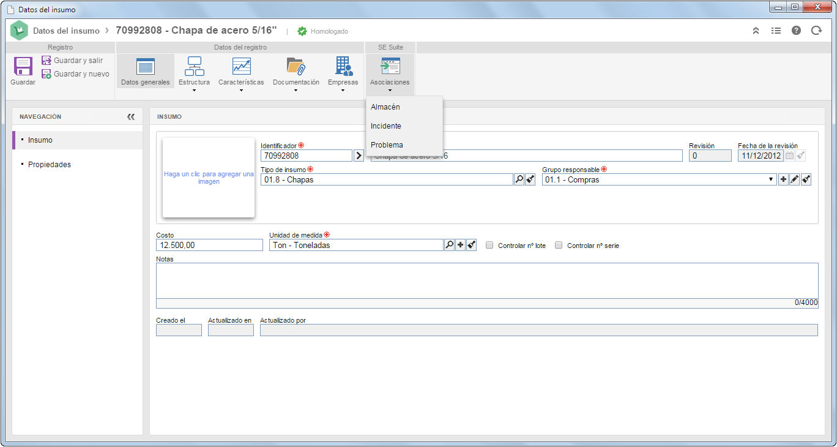
Task: Collapse the Navegación panel
Action: pos(131,116)
